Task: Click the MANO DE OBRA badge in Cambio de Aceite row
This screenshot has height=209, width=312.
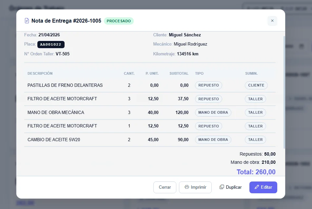Action: [x=213, y=140]
